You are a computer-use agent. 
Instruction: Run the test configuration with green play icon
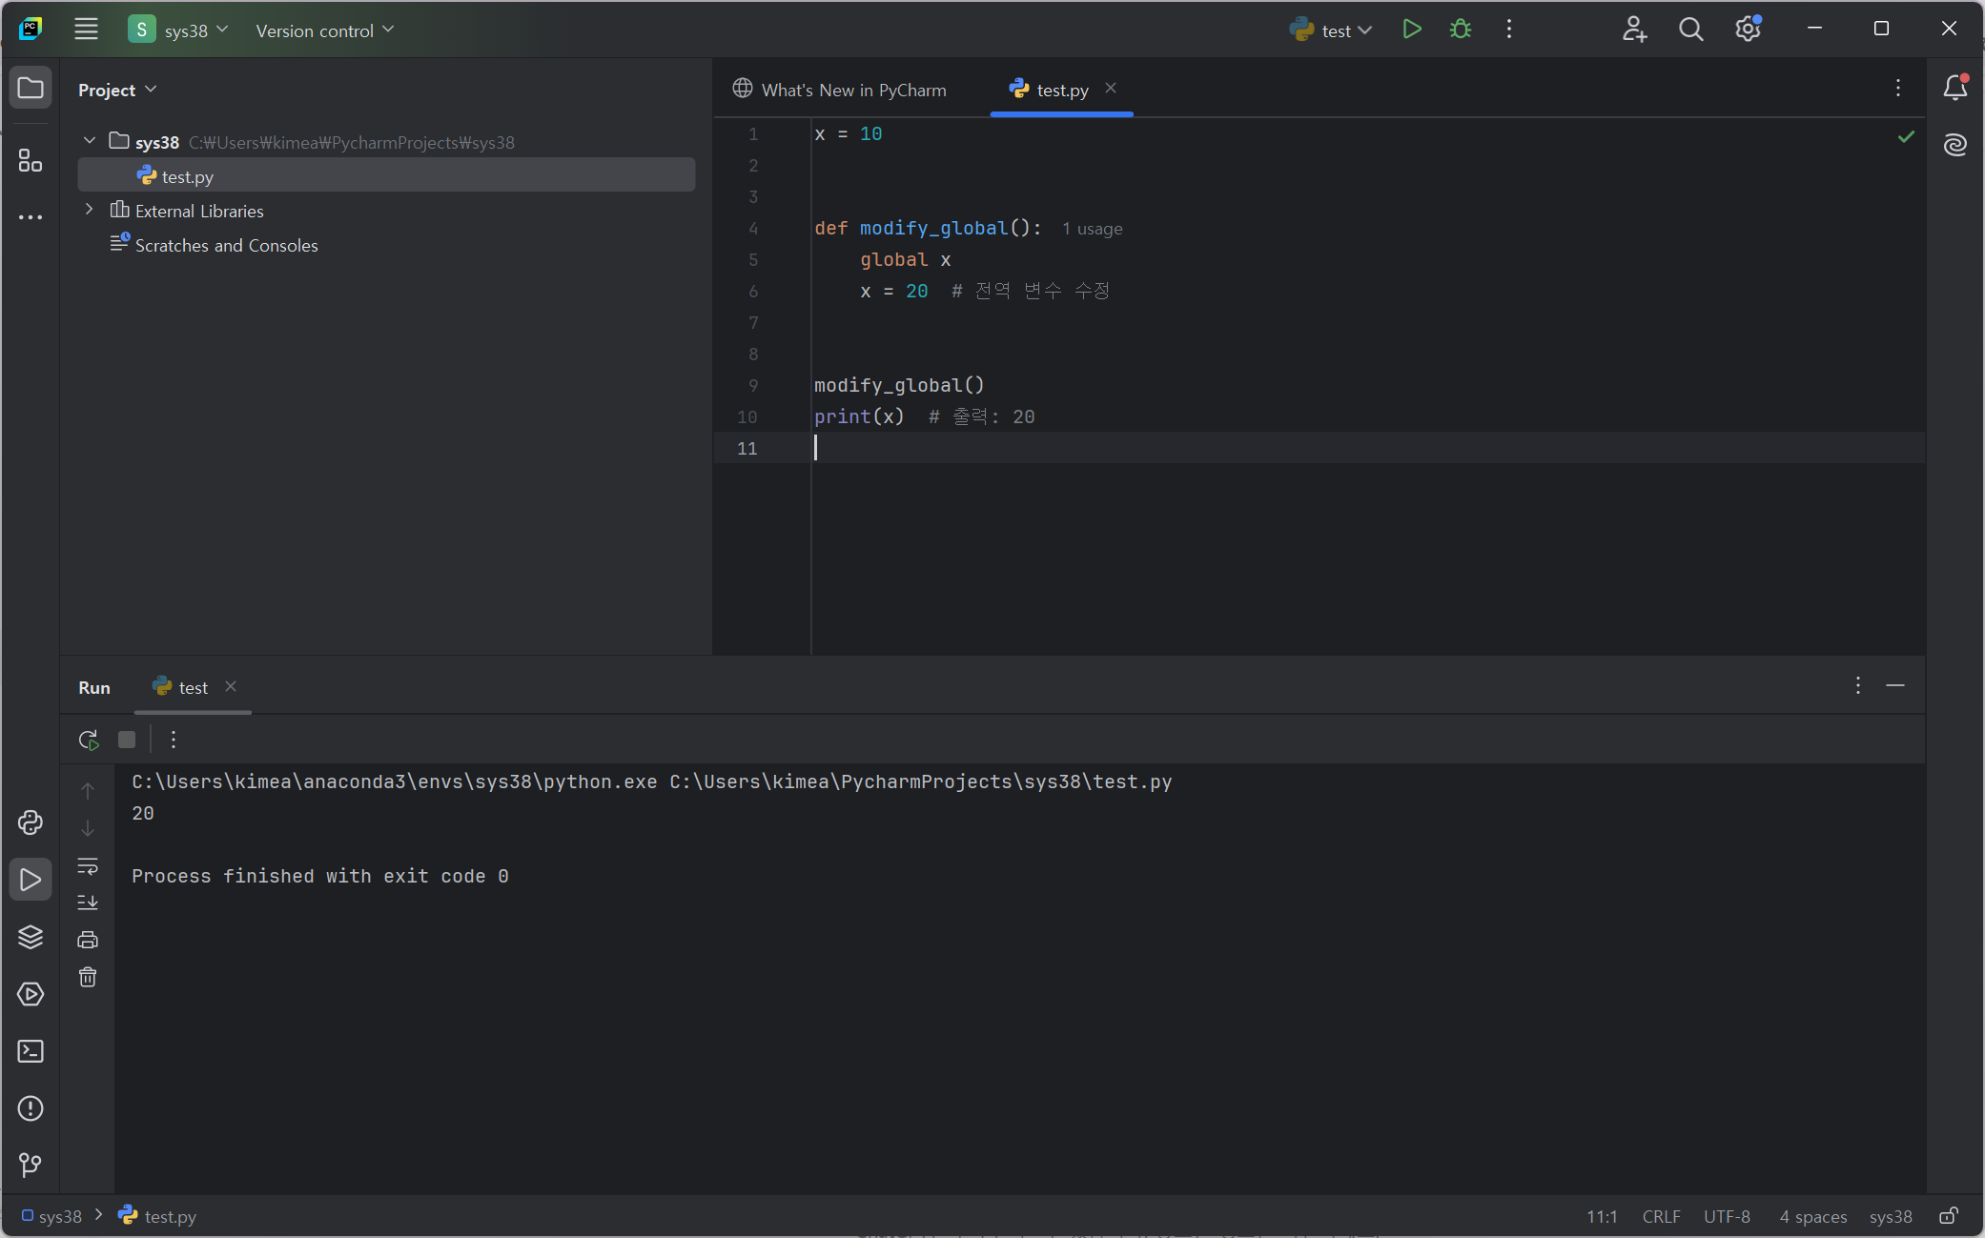point(1412,30)
